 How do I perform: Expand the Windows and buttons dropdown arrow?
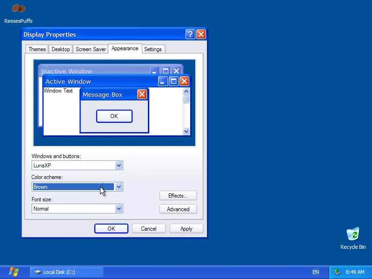pos(119,166)
